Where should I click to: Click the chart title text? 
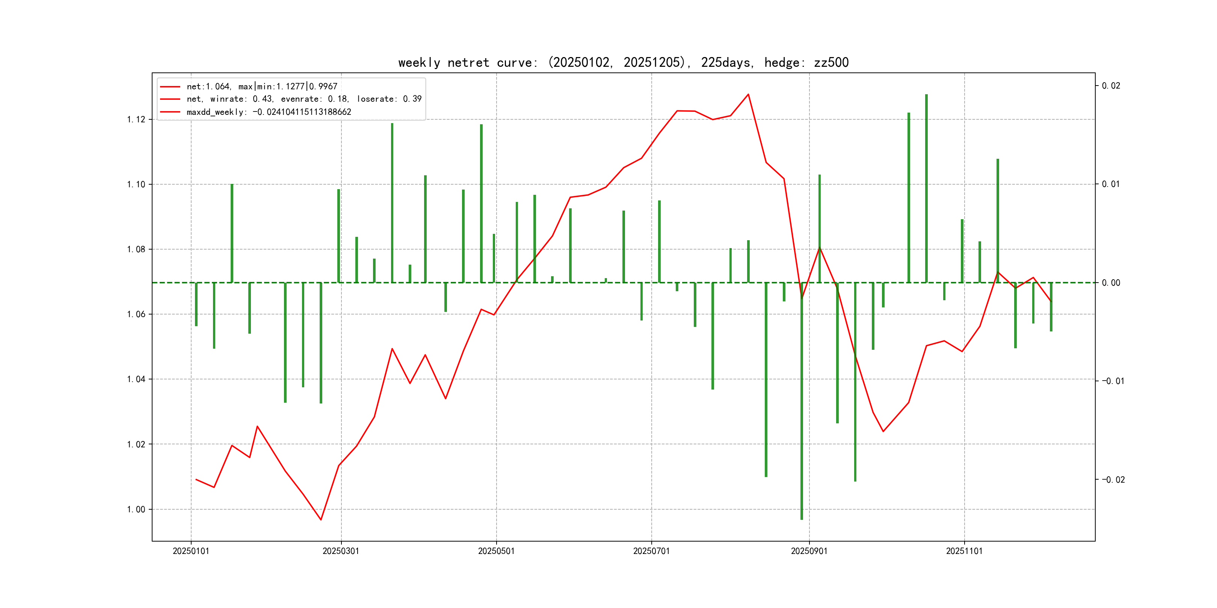623,62
